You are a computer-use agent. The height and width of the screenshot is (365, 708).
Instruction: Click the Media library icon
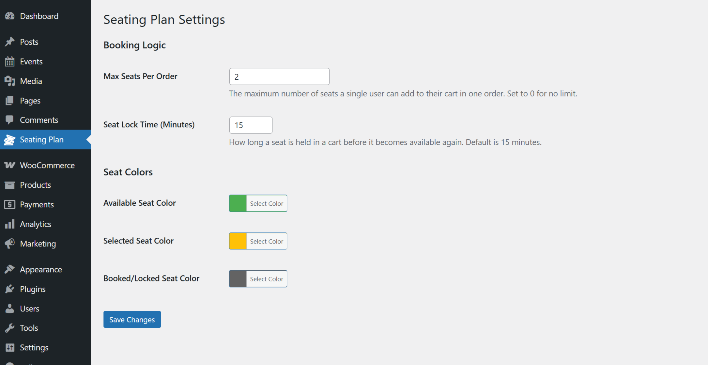(x=10, y=81)
